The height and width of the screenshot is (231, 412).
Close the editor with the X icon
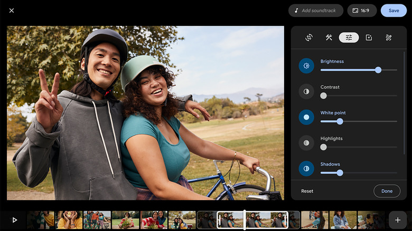pyautogui.click(x=12, y=11)
